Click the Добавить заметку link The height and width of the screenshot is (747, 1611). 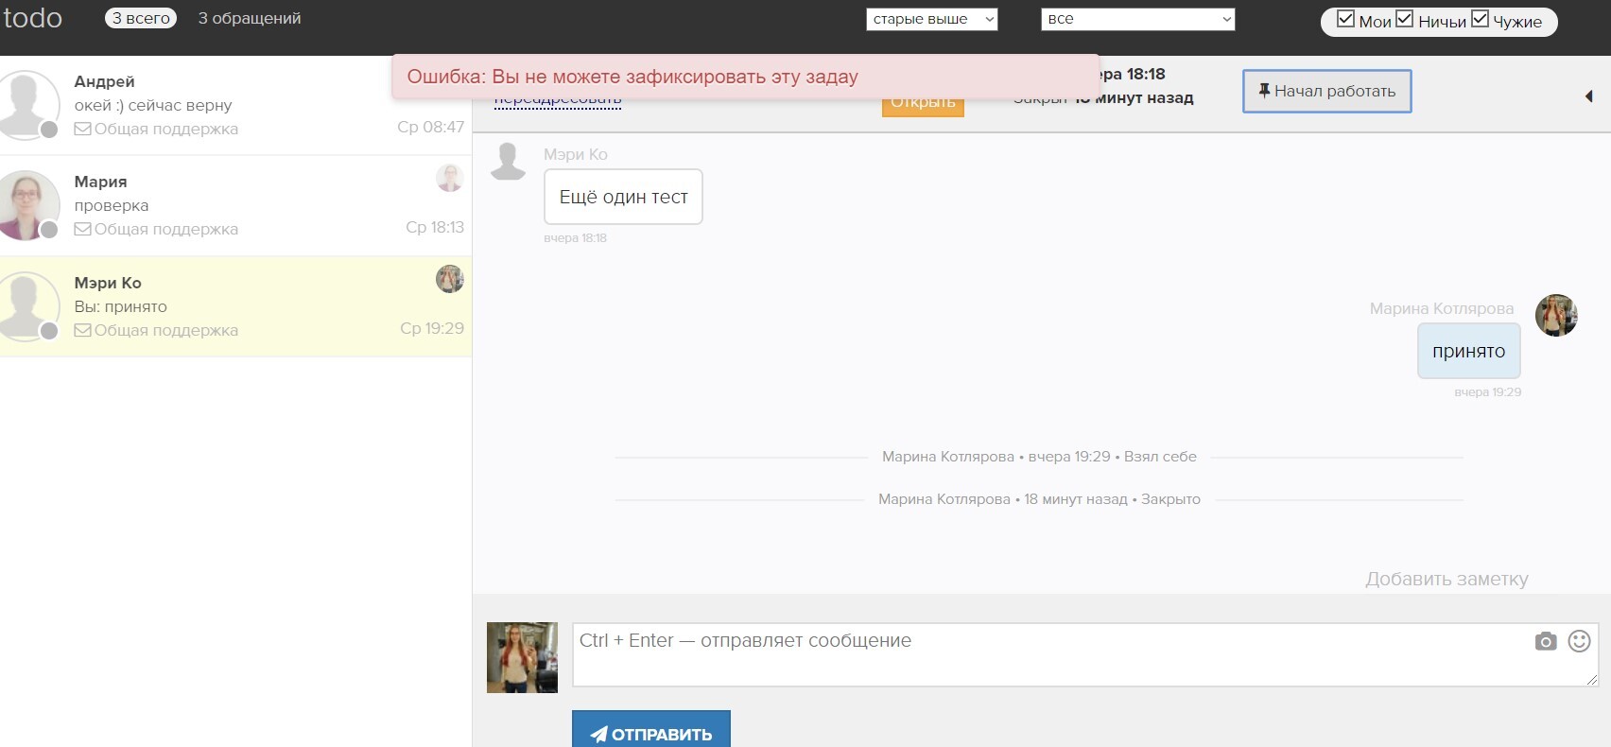pyautogui.click(x=1446, y=579)
